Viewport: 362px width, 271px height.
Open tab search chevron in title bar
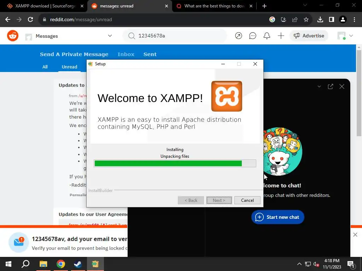pyautogui.click(x=305, y=5)
